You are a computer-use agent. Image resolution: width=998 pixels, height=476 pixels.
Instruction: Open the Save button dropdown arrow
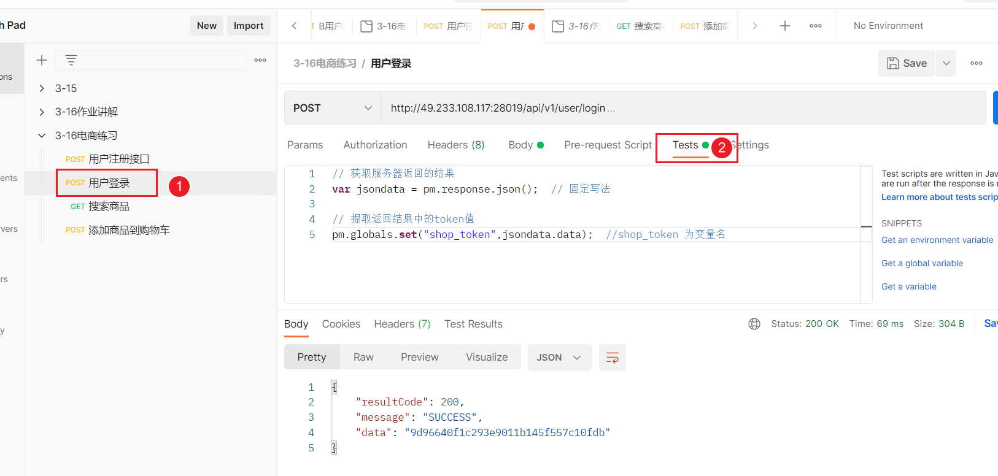[946, 63]
